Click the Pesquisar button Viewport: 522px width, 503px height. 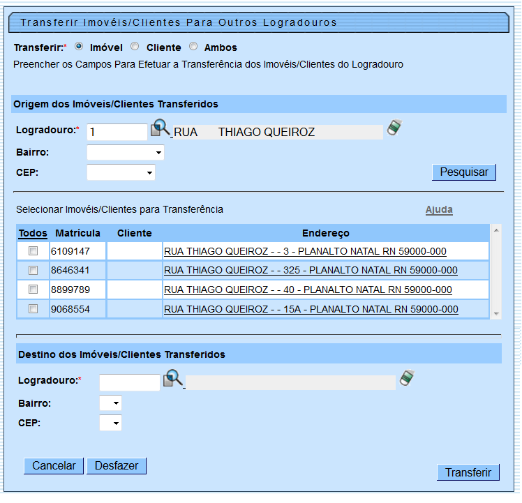(463, 172)
